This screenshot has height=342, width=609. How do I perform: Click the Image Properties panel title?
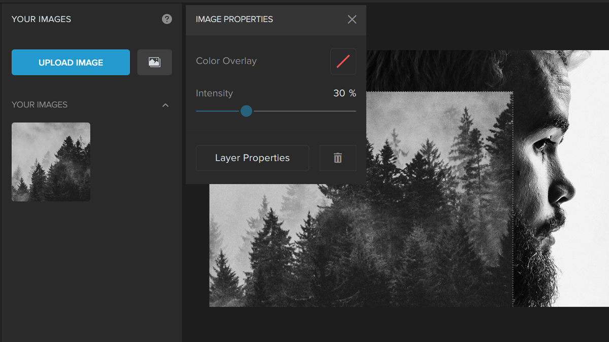pyautogui.click(x=234, y=19)
